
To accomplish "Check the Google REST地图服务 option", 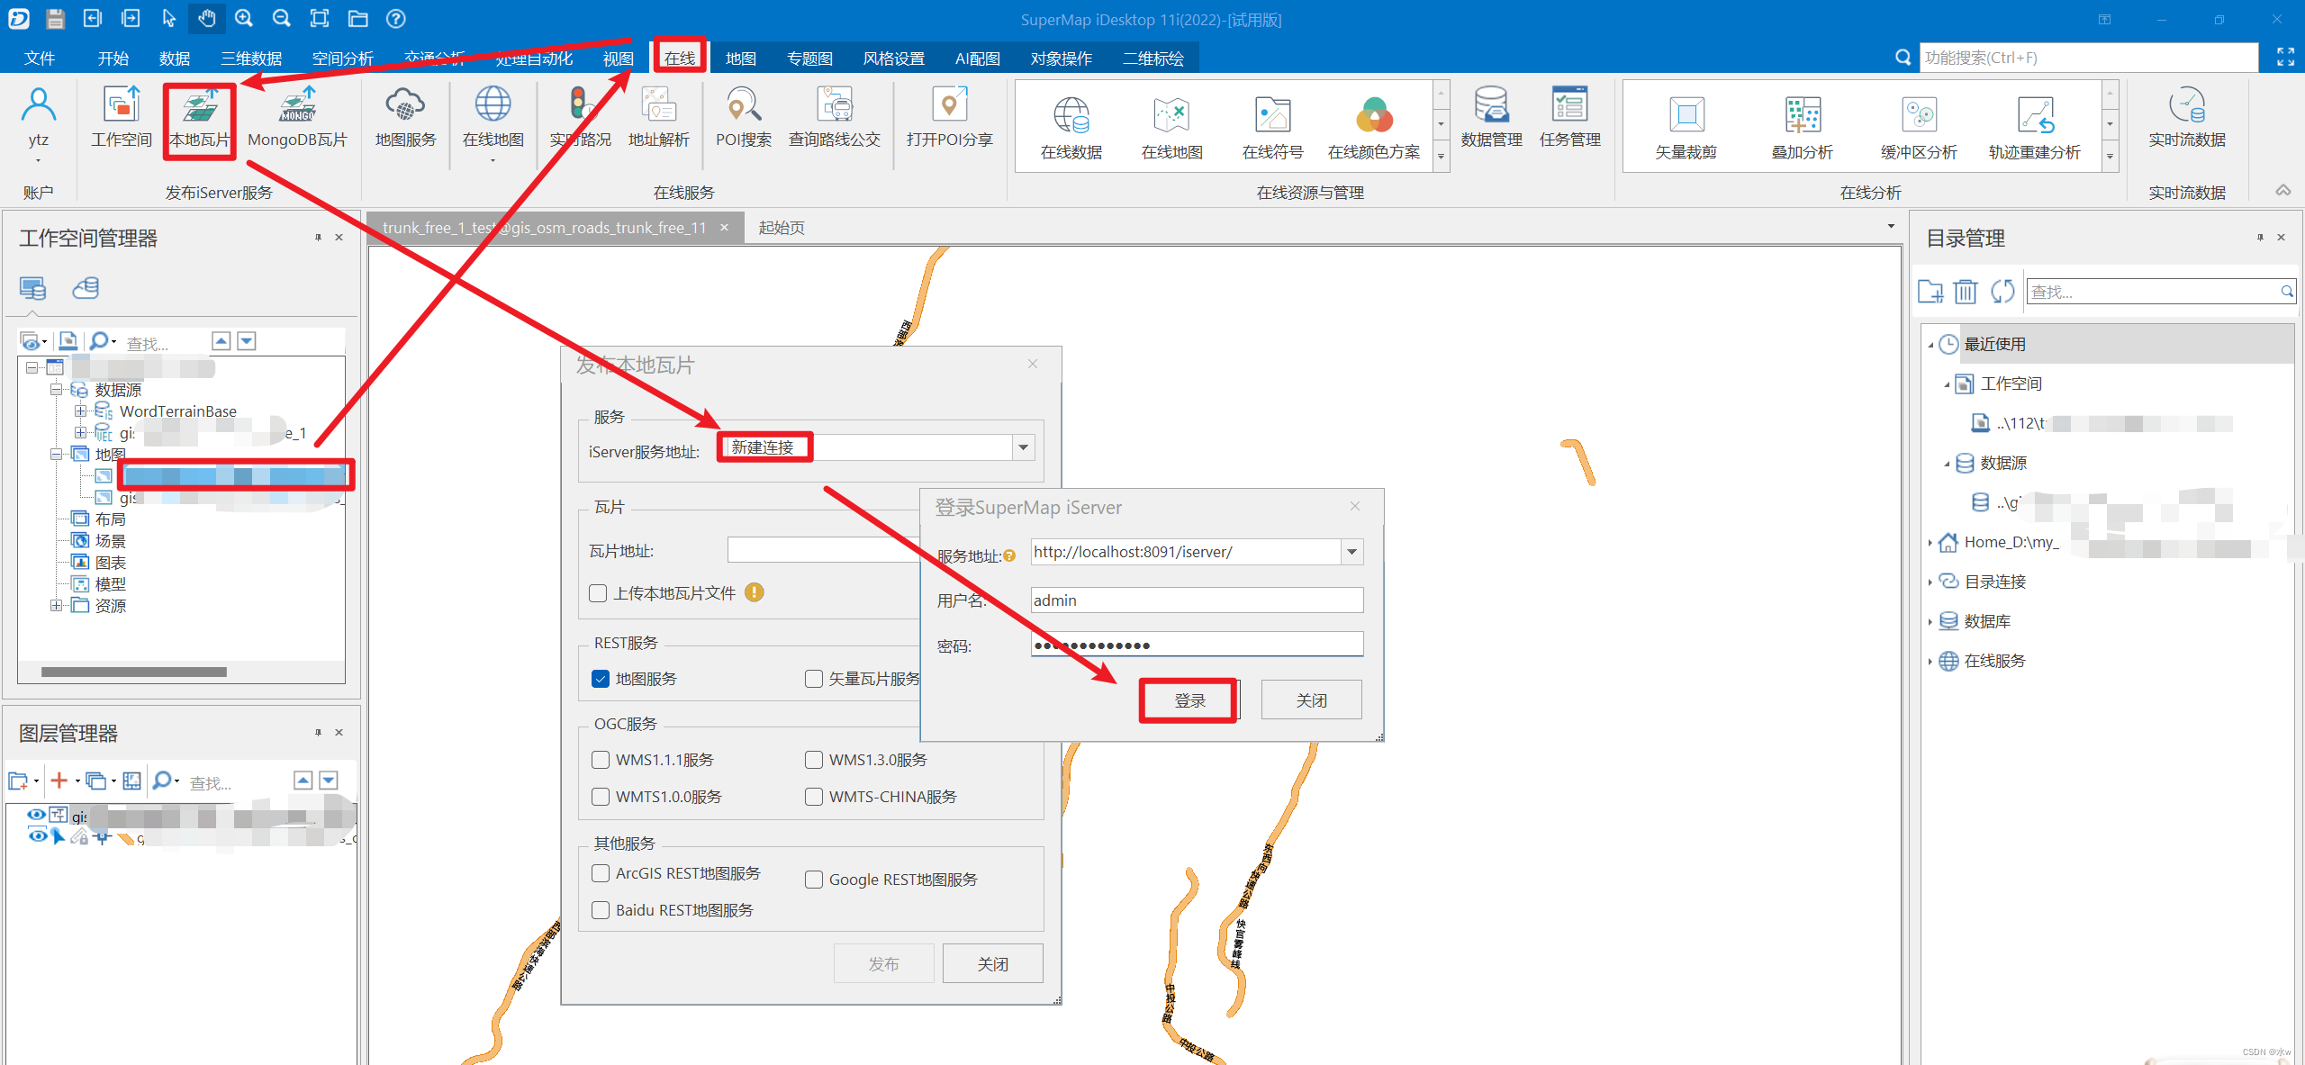I will 814,880.
